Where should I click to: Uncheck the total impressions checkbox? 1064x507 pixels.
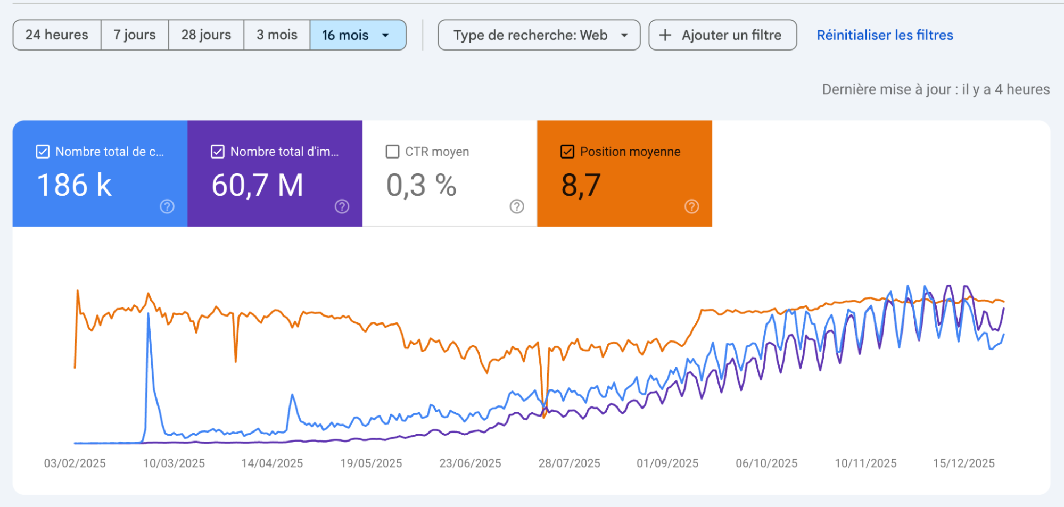click(x=218, y=152)
